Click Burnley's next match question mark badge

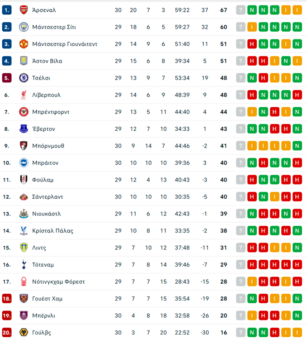(241, 315)
